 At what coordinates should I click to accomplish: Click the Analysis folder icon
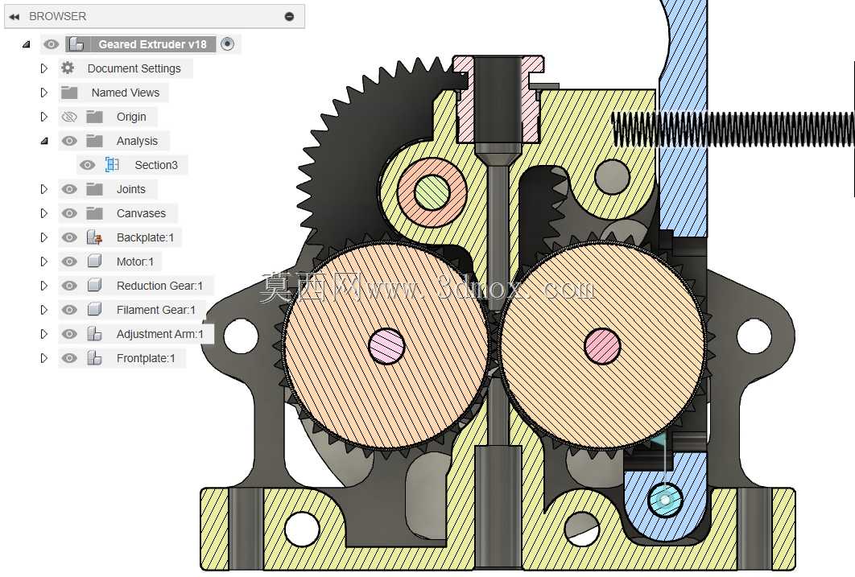(x=94, y=141)
